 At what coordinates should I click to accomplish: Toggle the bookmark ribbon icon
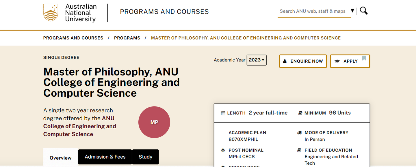coord(364,58)
